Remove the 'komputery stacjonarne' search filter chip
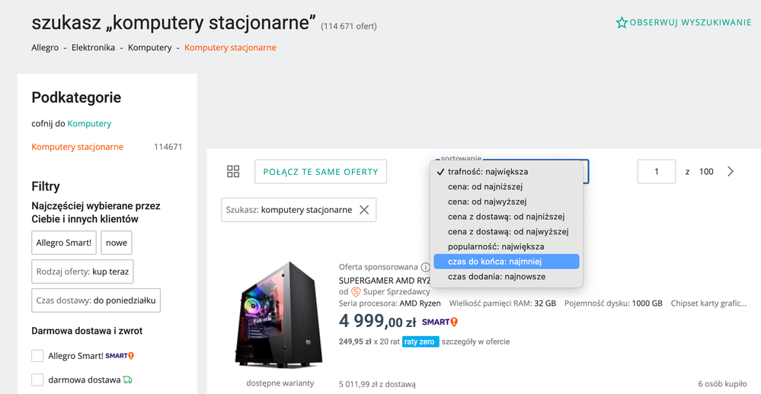Image resolution: width=761 pixels, height=394 pixels. tap(364, 210)
